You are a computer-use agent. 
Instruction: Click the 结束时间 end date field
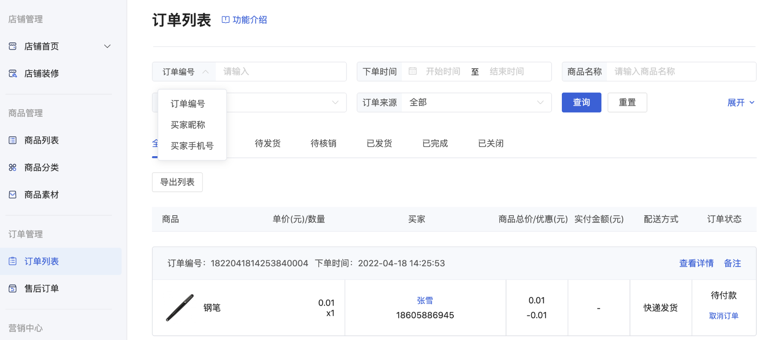coord(507,71)
